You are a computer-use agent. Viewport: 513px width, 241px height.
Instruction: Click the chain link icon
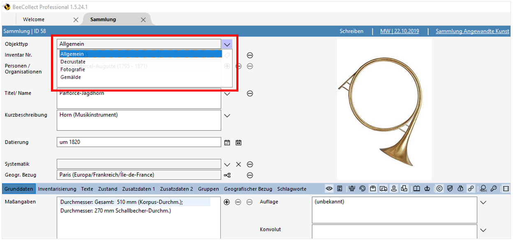[x=471, y=189]
